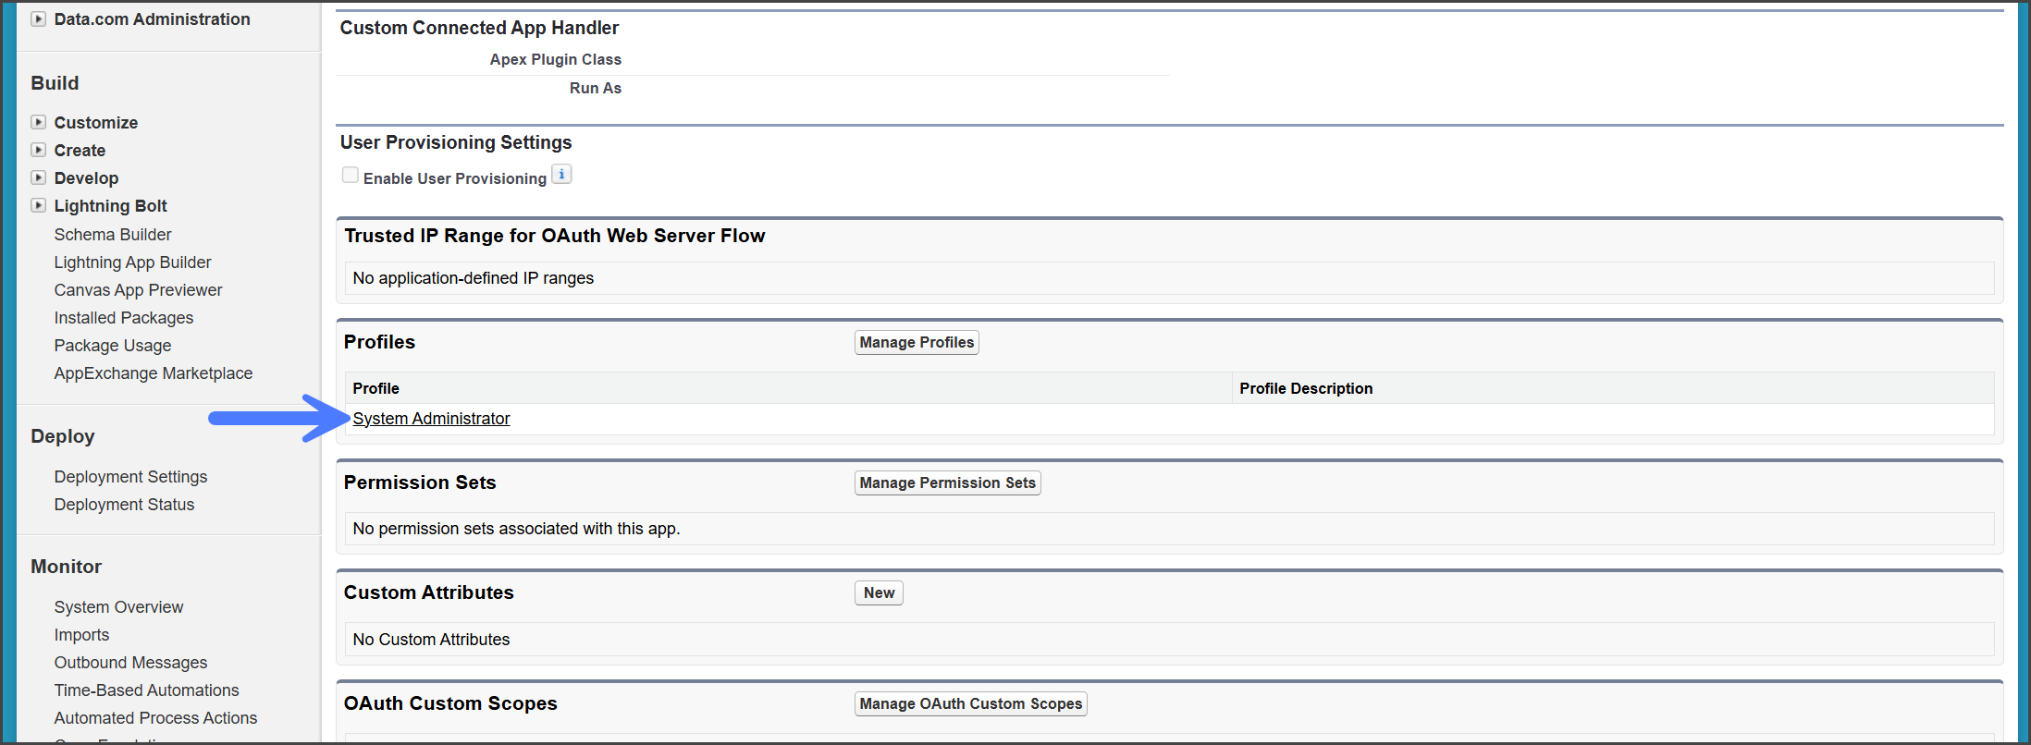Navigate to AppExchange Marketplace
Screen dimensions: 2031x745
click(x=154, y=373)
